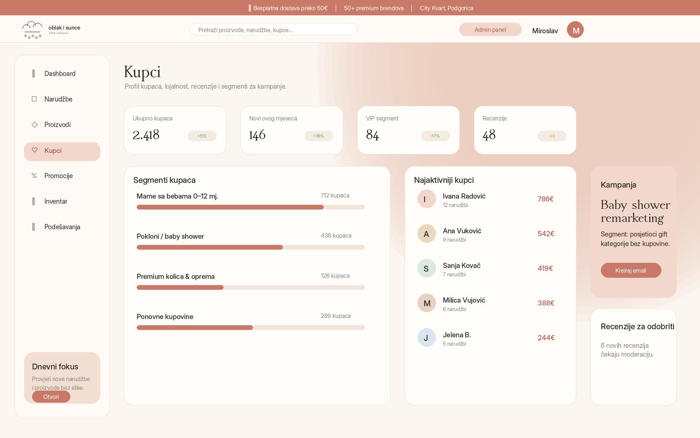Click the +18% badge

pos(318,136)
